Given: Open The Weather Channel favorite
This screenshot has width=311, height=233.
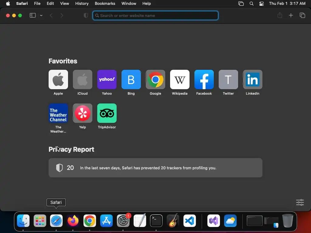Looking at the screenshot, I should [x=58, y=113].
